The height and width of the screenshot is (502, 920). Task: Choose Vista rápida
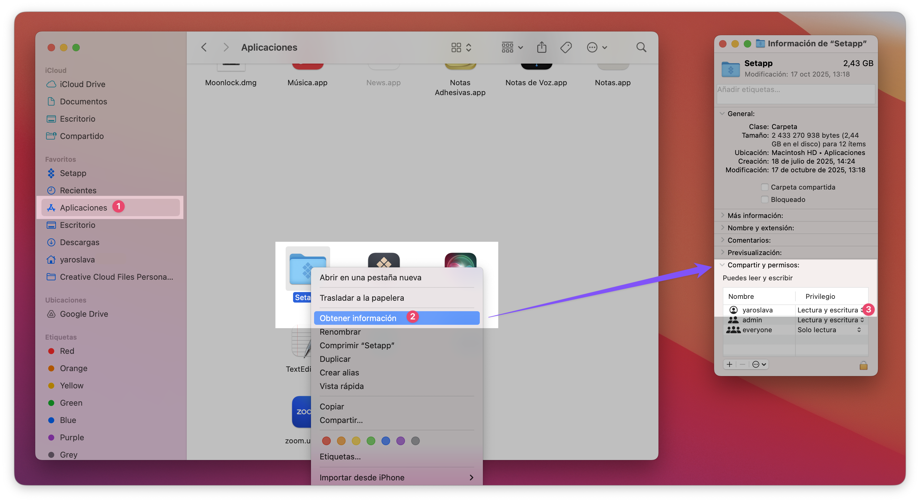[x=396, y=386]
